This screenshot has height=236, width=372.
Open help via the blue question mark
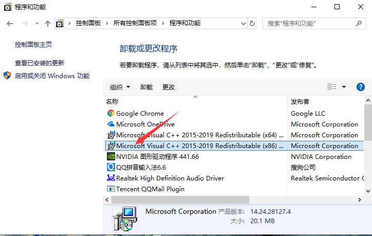[361, 87]
